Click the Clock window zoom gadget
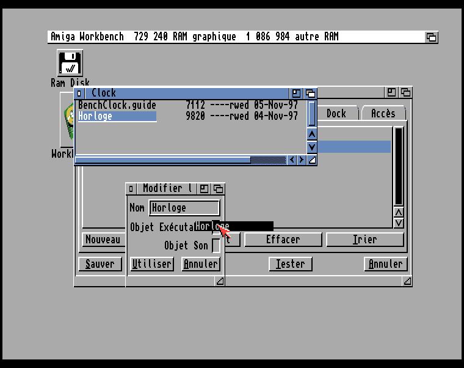This screenshot has height=368, width=464. pos(297,94)
